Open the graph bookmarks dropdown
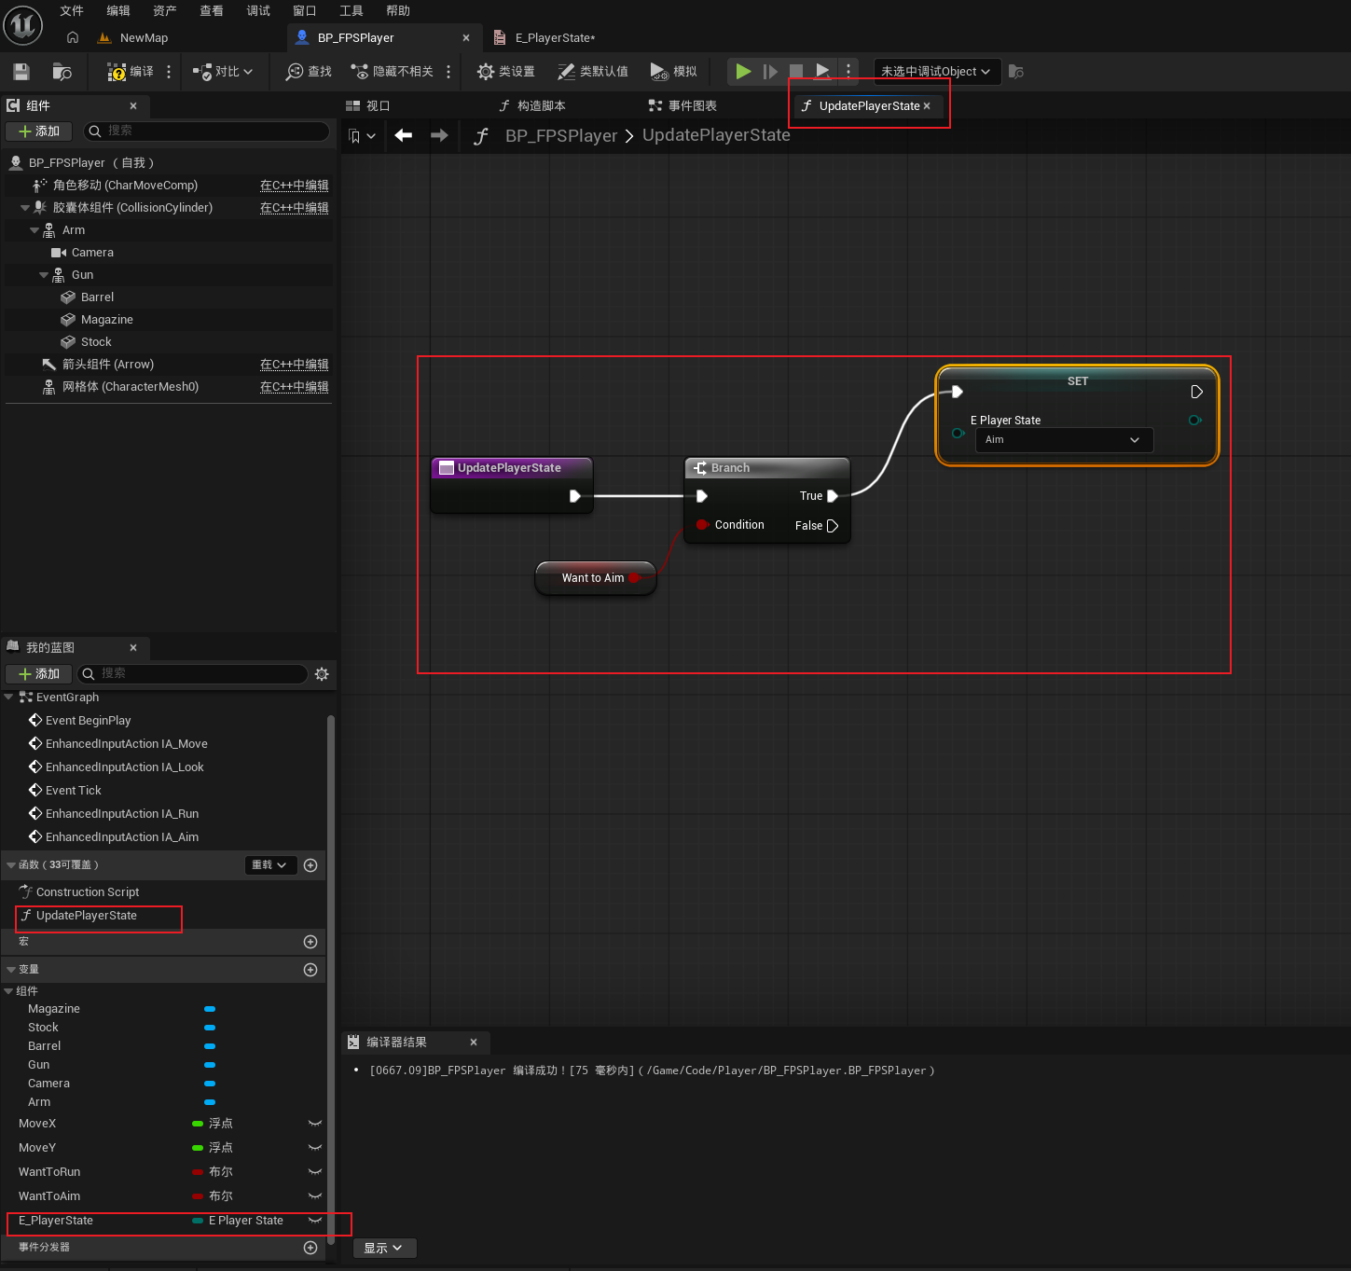 (x=362, y=136)
